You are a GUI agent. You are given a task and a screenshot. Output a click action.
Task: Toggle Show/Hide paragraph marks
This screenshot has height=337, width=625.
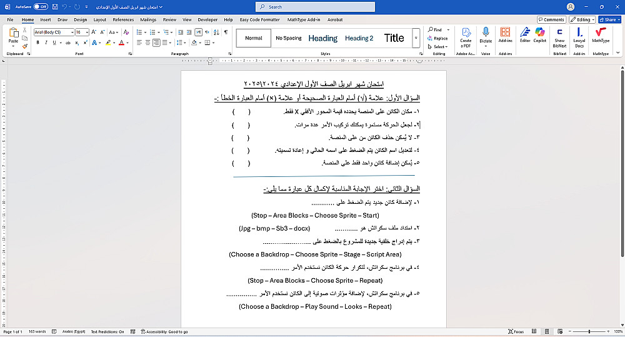[x=226, y=32]
